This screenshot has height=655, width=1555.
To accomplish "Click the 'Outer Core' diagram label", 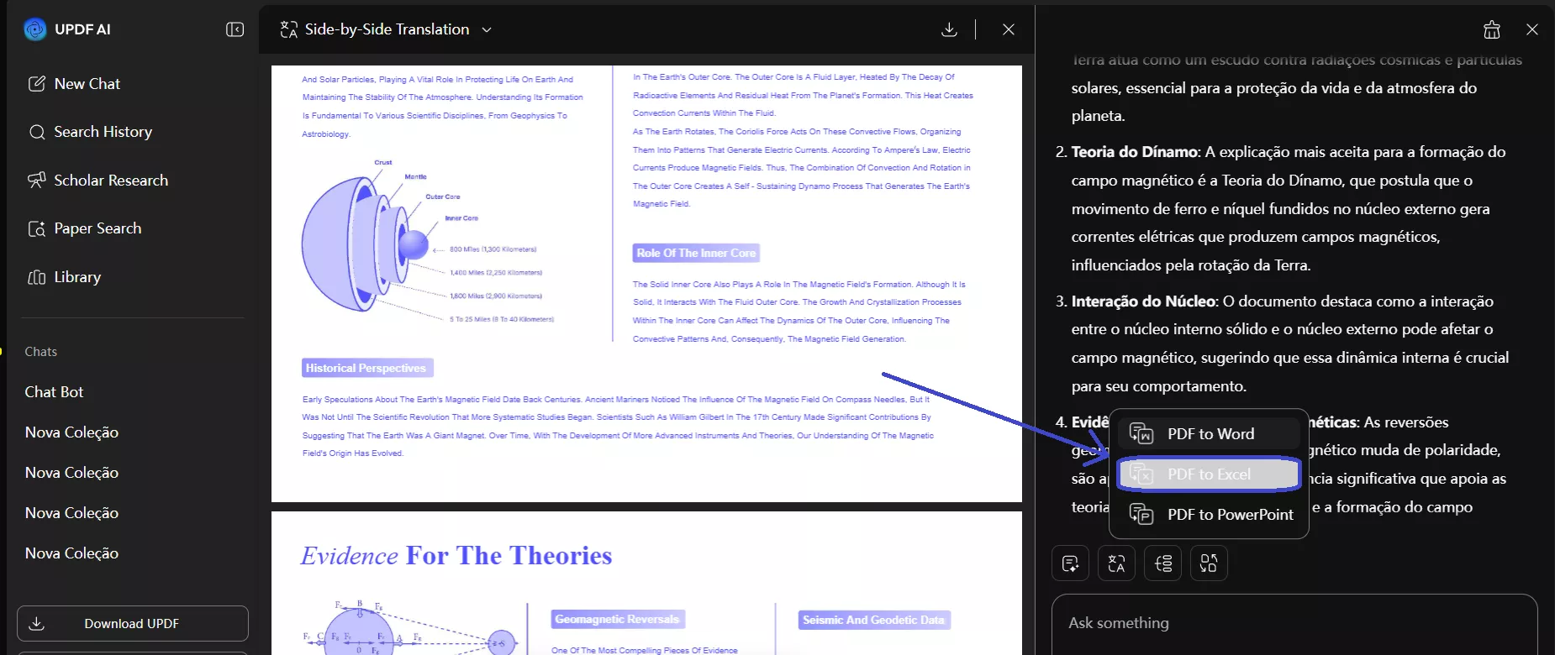I will click(443, 196).
